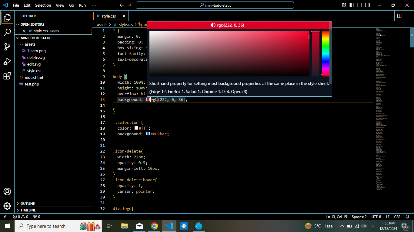Select style.css under assets folder
The width and height of the screenshot is (414, 232).
34,71
